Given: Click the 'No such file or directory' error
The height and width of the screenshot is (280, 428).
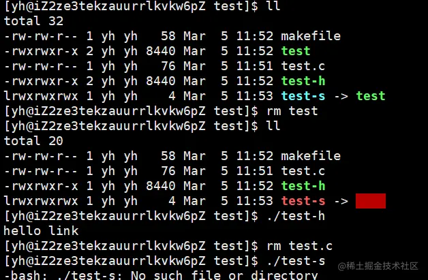Looking at the screenshot, I should click(224, 275).
